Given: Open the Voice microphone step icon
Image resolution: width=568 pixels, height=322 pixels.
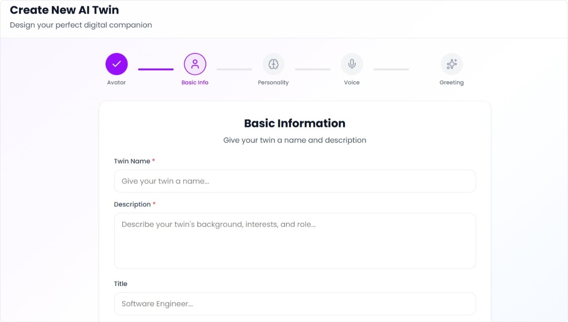Looking at the screenshot, I should tap(352, 64).
